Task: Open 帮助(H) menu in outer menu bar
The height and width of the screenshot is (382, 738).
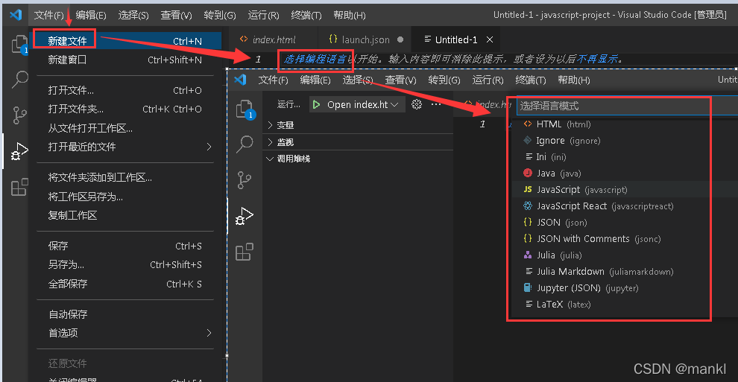Action: 349,15
